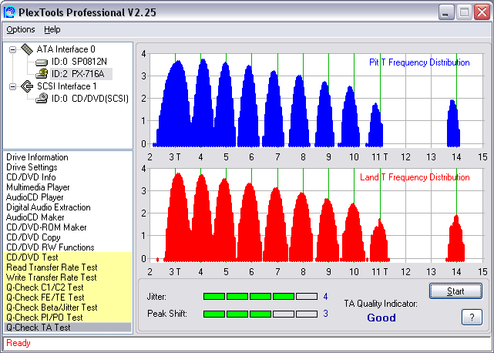Minimize the PlexTools window
The image size is (494, 353).
coord(445,12)
